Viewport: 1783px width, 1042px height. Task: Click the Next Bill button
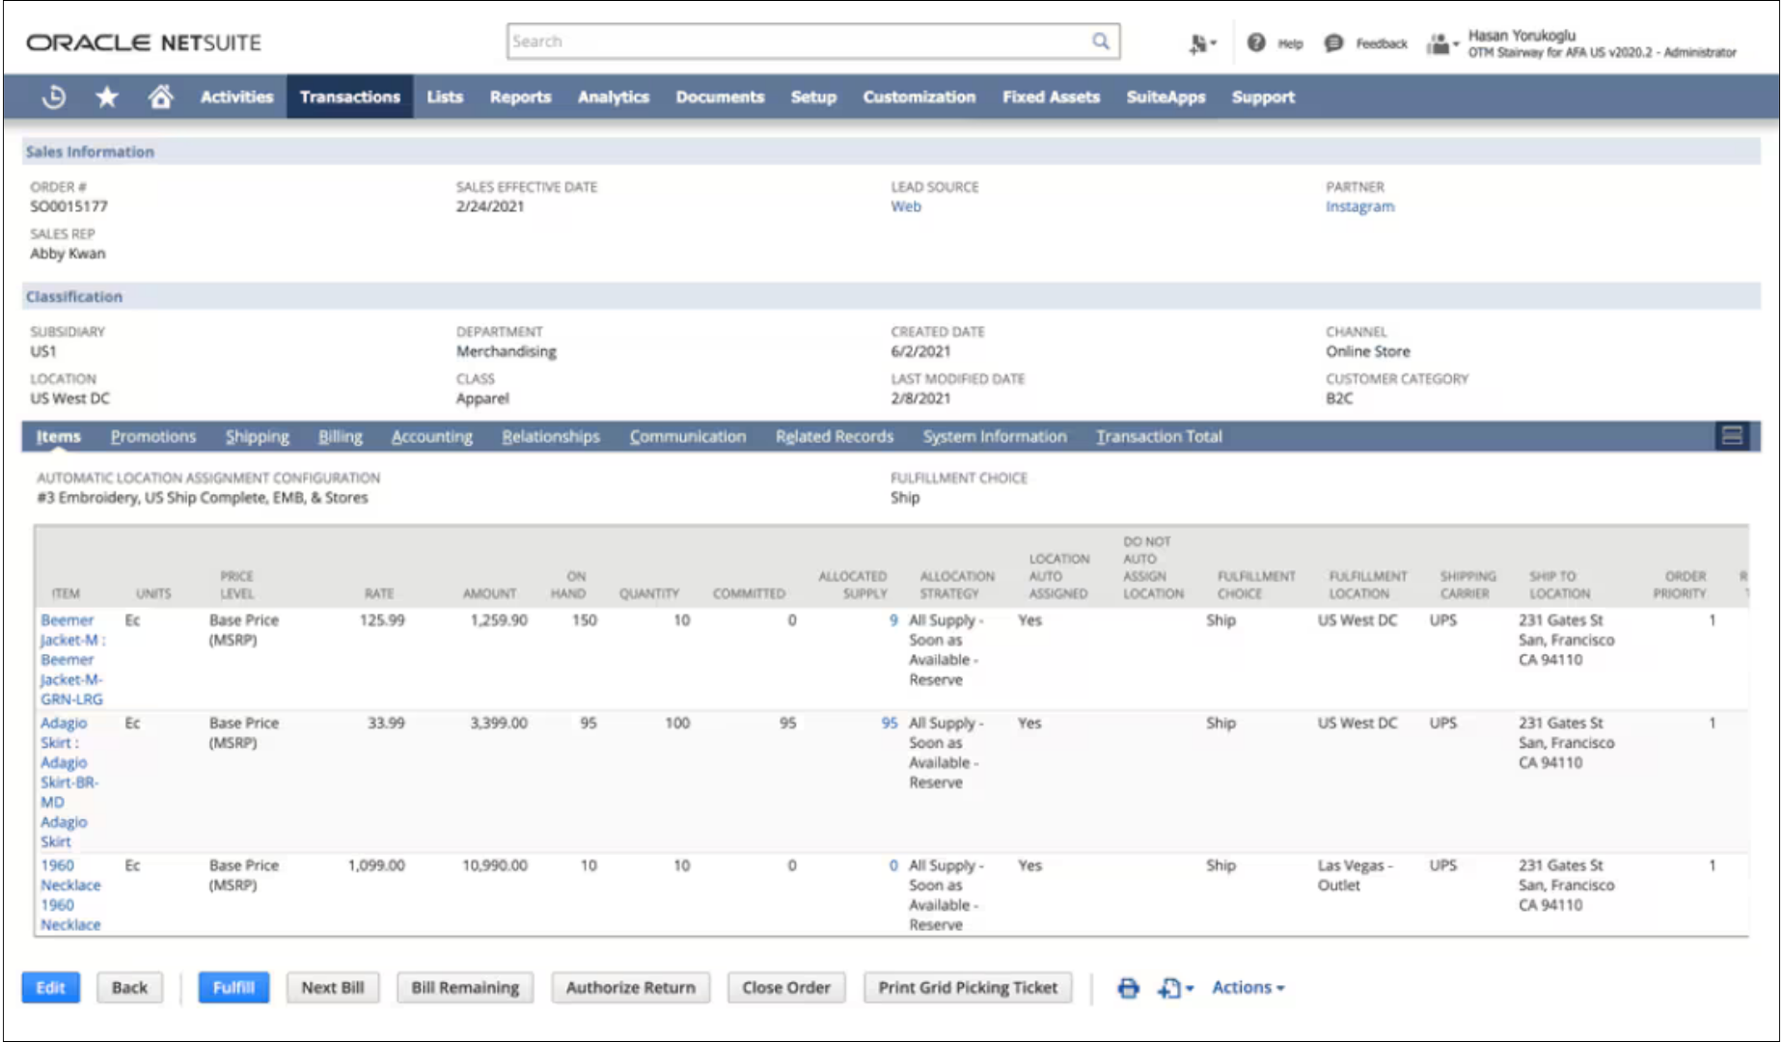coord(333,988)
